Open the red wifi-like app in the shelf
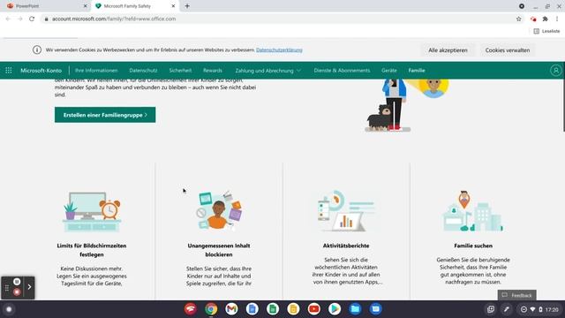The height and width of the screenshot is (318, 565). tap(191, 309)
